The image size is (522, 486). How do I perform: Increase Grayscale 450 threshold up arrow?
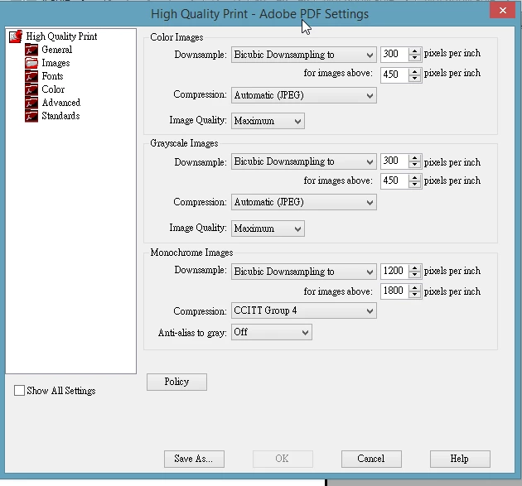point(415,178)
